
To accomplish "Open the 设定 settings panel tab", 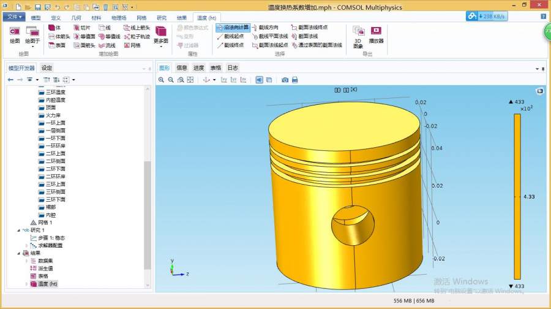I will click(47, 68).
